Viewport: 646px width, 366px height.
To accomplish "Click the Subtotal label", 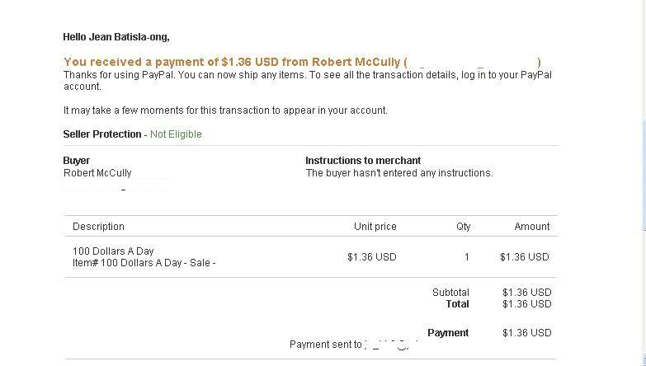I will click(450, 293).
